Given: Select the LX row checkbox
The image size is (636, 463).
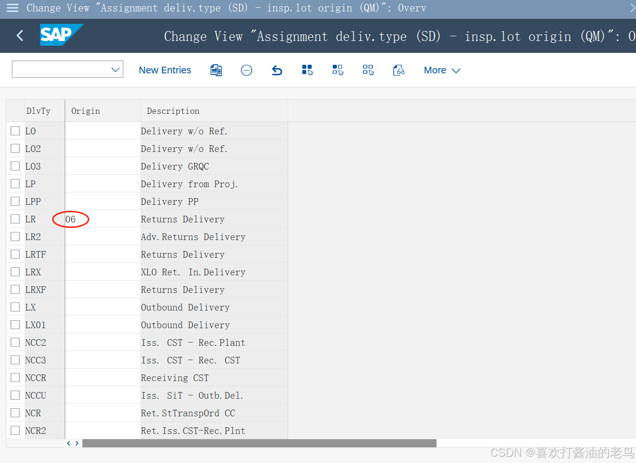Looking at the screenshot, I should point(15,307).
